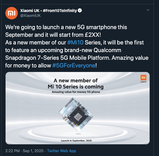Image resolution: width=159 pixels, height=156 pixels.
Task: Click the 2:22 PM tweet timestamp
Action: [x=12, y=151]
